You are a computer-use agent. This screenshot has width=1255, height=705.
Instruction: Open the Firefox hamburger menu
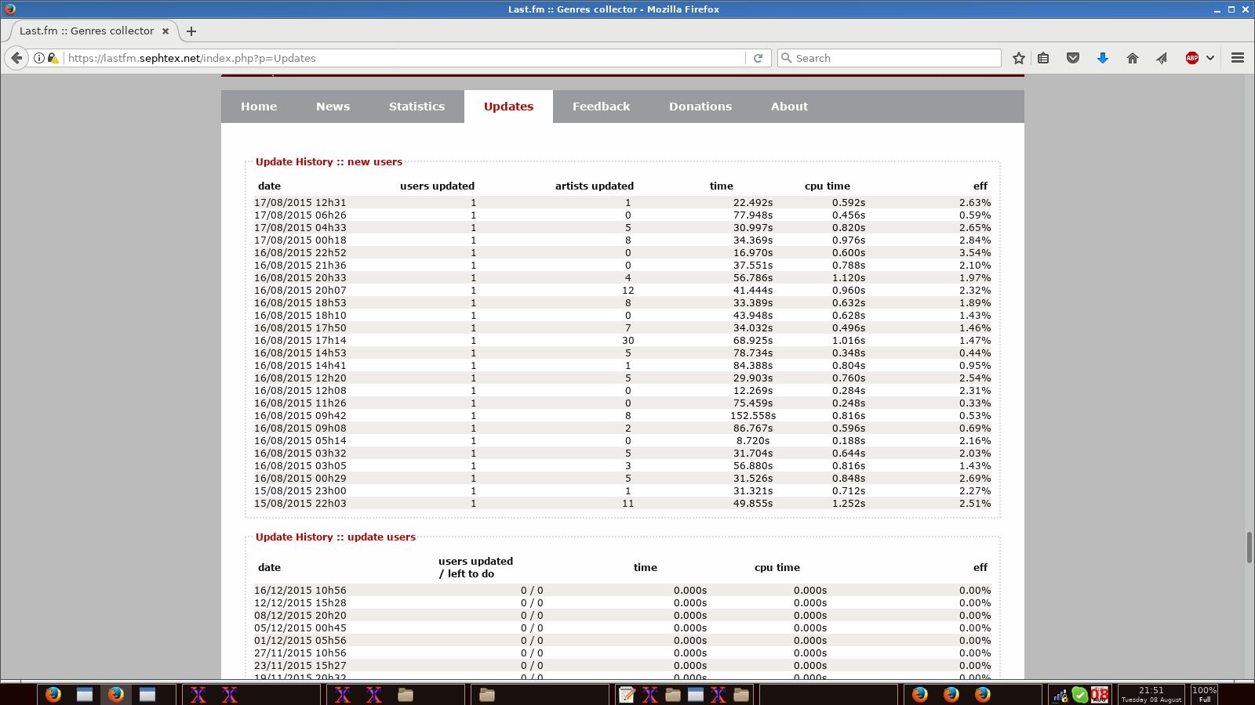coord(1238,58)
